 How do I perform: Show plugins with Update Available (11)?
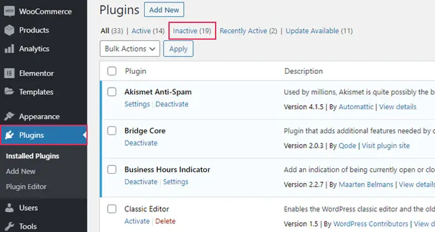pos(319,31)
